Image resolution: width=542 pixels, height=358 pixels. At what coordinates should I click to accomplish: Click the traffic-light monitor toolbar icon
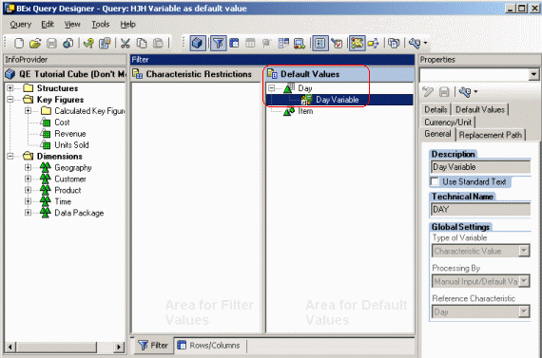(x=300, y=43)
